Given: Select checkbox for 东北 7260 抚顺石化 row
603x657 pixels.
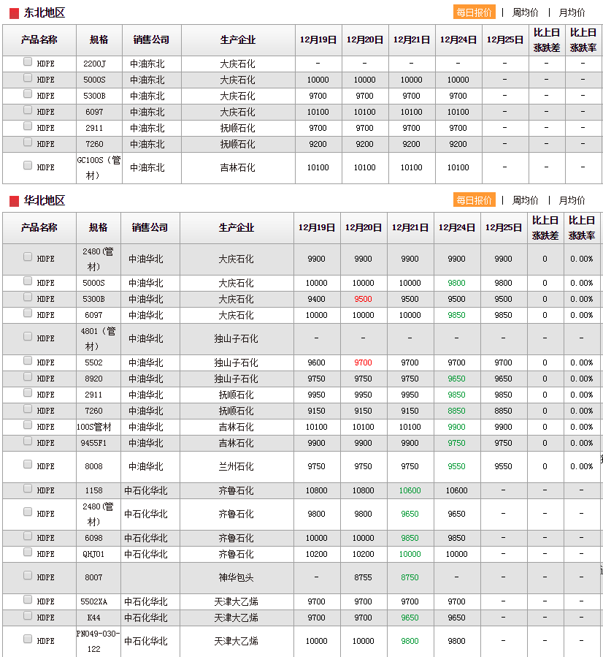Looking at the screenshot, I should [28, 142].
